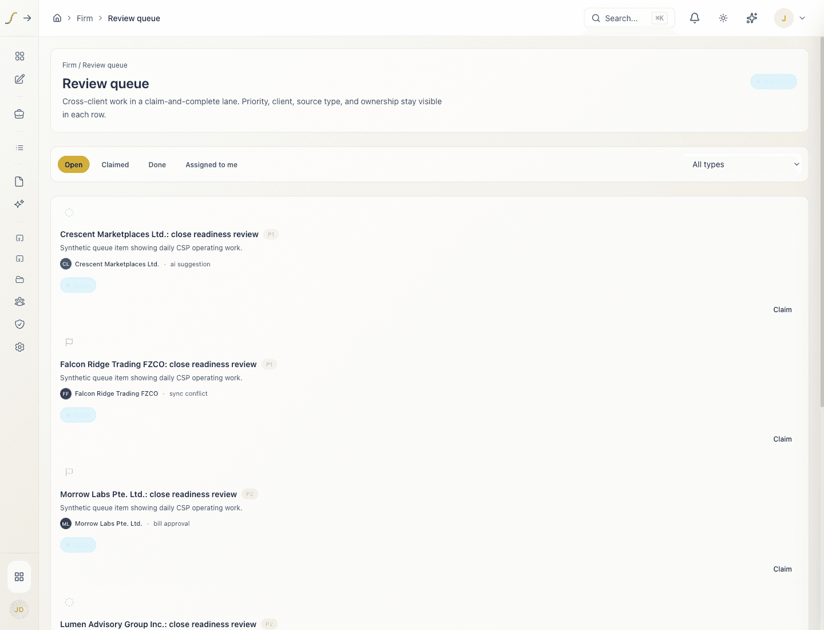The image size is (824, 630).
Task: Click the Review queue breadcrumb in top bar
Action: coord(134,18)
